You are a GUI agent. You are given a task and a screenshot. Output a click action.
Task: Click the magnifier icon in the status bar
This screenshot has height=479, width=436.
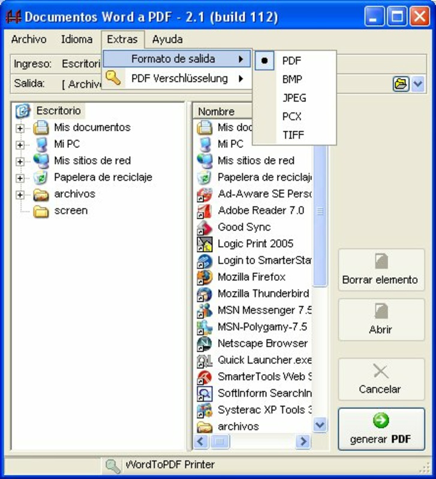tap(113, 466)
